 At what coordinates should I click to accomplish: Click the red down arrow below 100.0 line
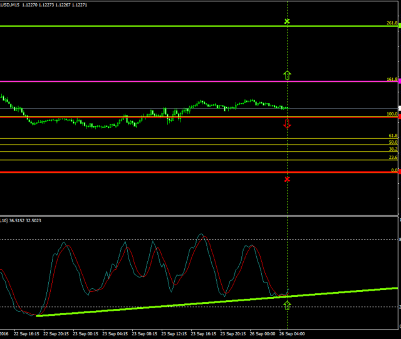coord(287,124)
